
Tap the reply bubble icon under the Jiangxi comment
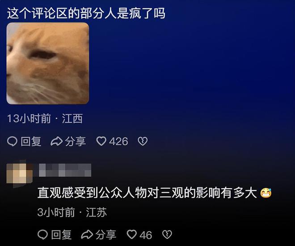click(12, 141)
